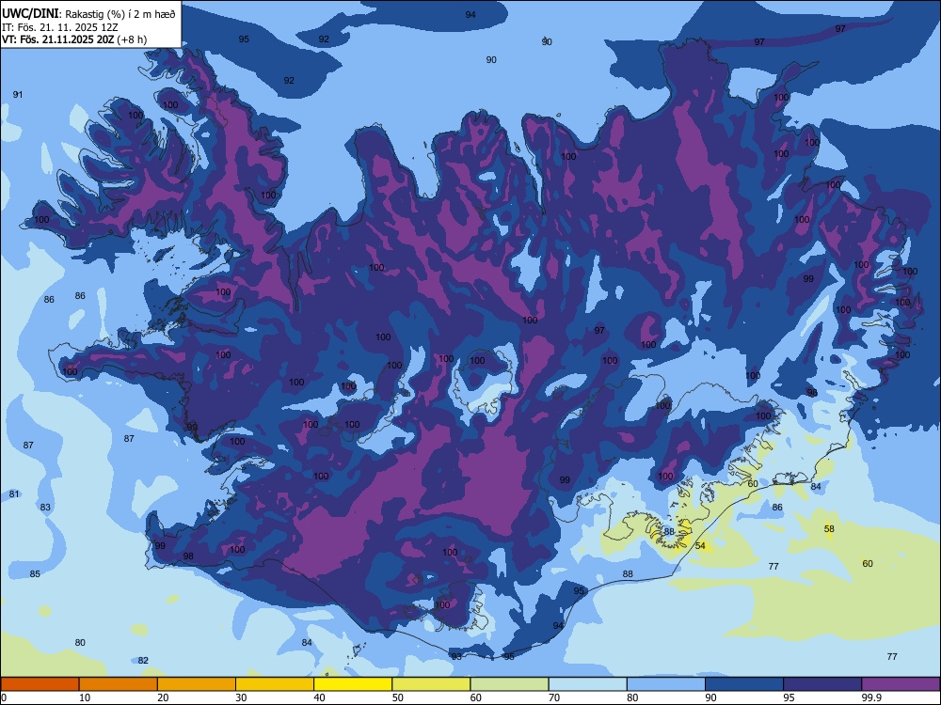The height and width of the screenshot is (705, 941).
Task: Click the light blue 80–90 legend swatch
Action: tap(665, 684)
